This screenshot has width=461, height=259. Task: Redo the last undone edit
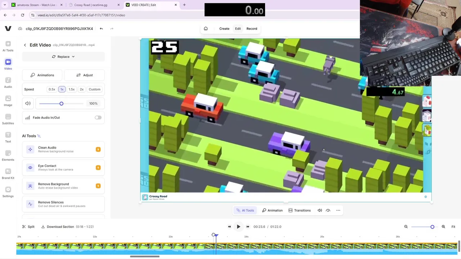click(112, 29)
